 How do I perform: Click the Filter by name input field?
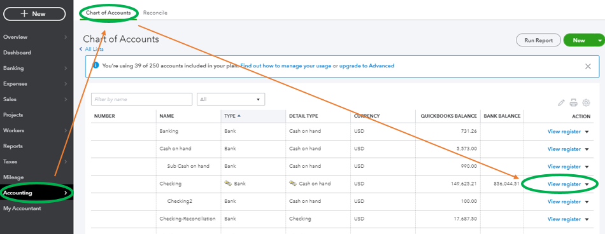(x=141, y=99)
